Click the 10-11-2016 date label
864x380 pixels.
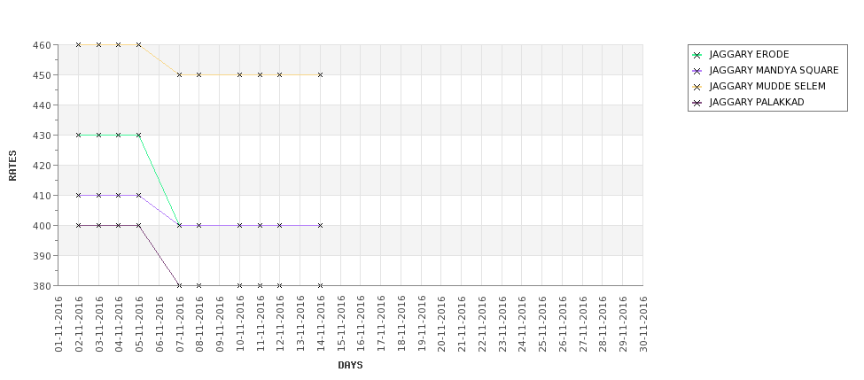click(x=239, y=324)
